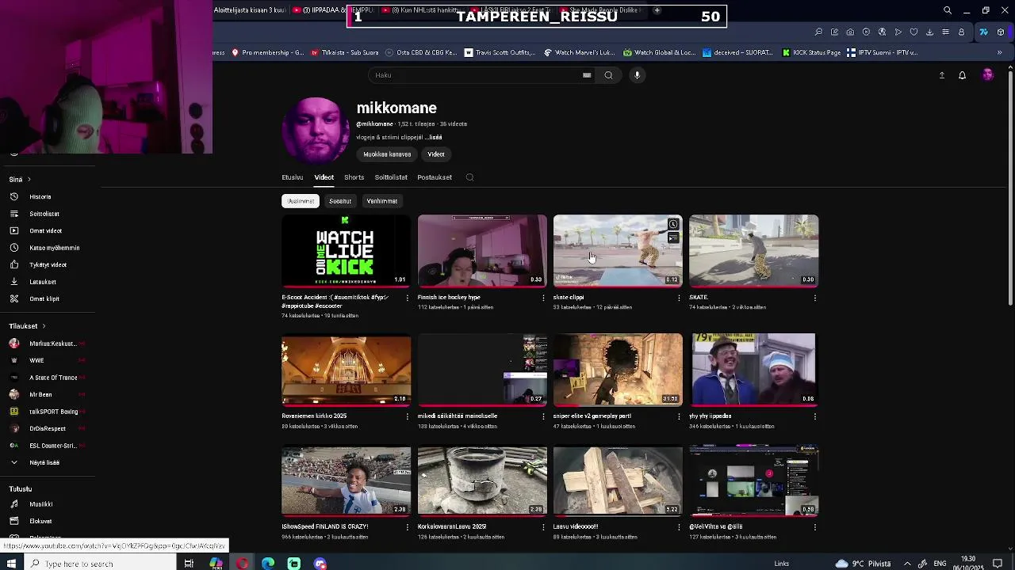This screenshot has height=570, width=1015.
Task: Open more options for E-Scoot Accident video
Action: (x=408, y=298)
